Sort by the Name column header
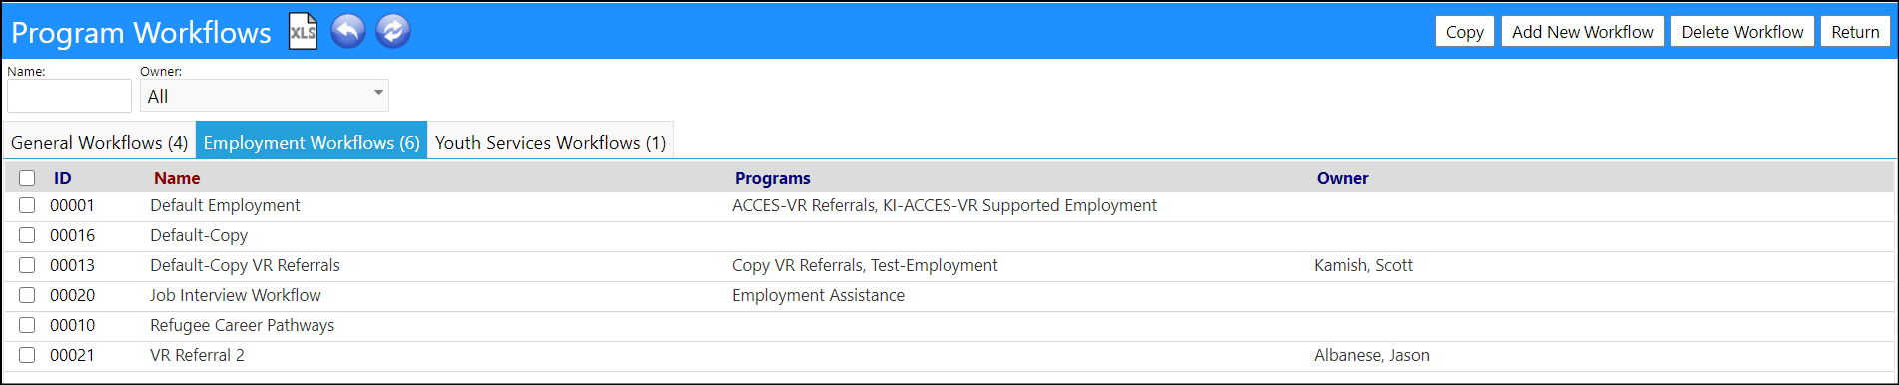This screenshot has width=1899, height=385. tap(177, 178)
